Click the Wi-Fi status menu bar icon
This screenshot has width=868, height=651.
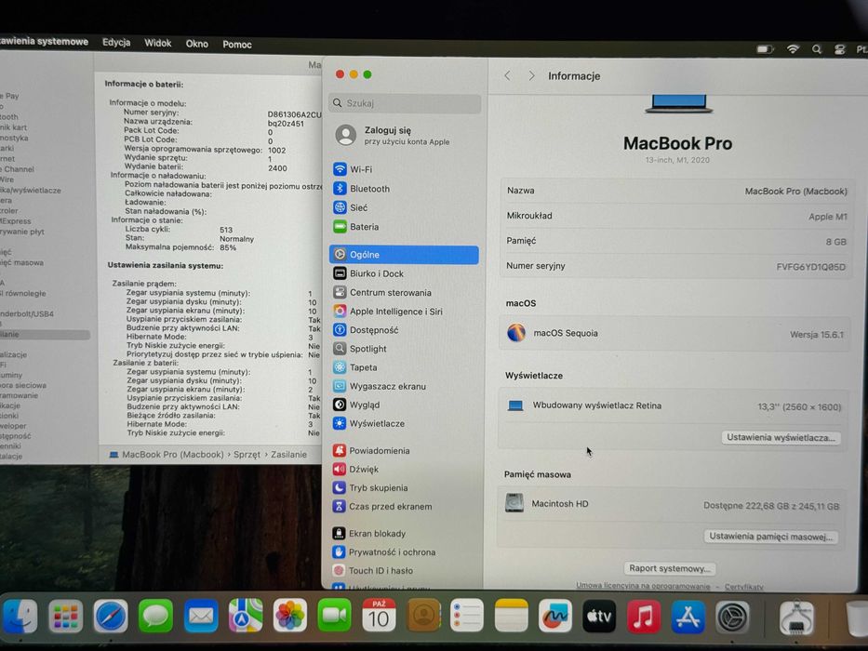click(793, 49)
